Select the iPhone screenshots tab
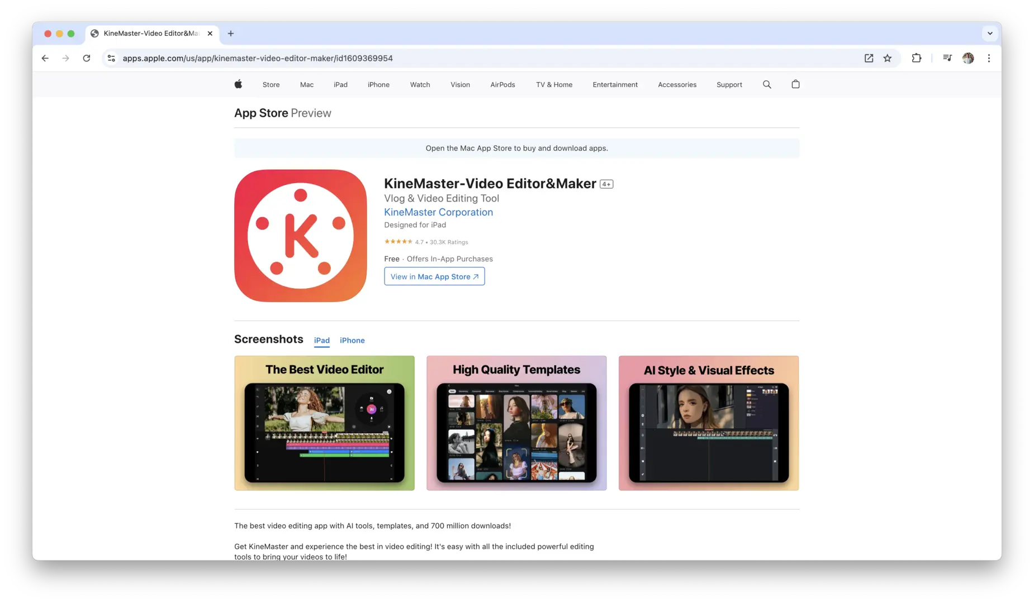This screenshot has width=1034, height=603. 352,341
